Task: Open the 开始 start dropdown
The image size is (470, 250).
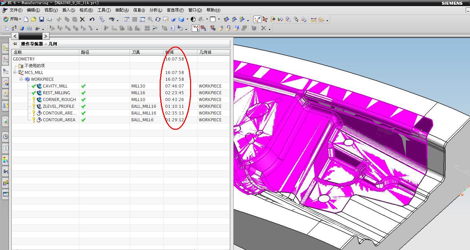Action: pos(12,19)
